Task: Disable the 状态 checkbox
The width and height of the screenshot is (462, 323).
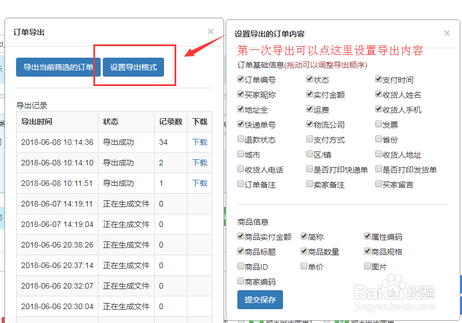Action: coord(309,79)
